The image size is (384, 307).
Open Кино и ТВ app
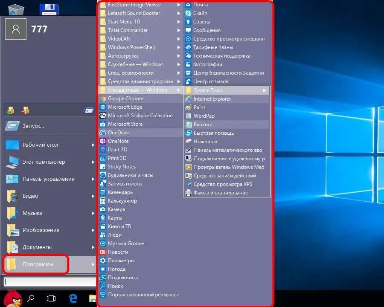[140, 226]
